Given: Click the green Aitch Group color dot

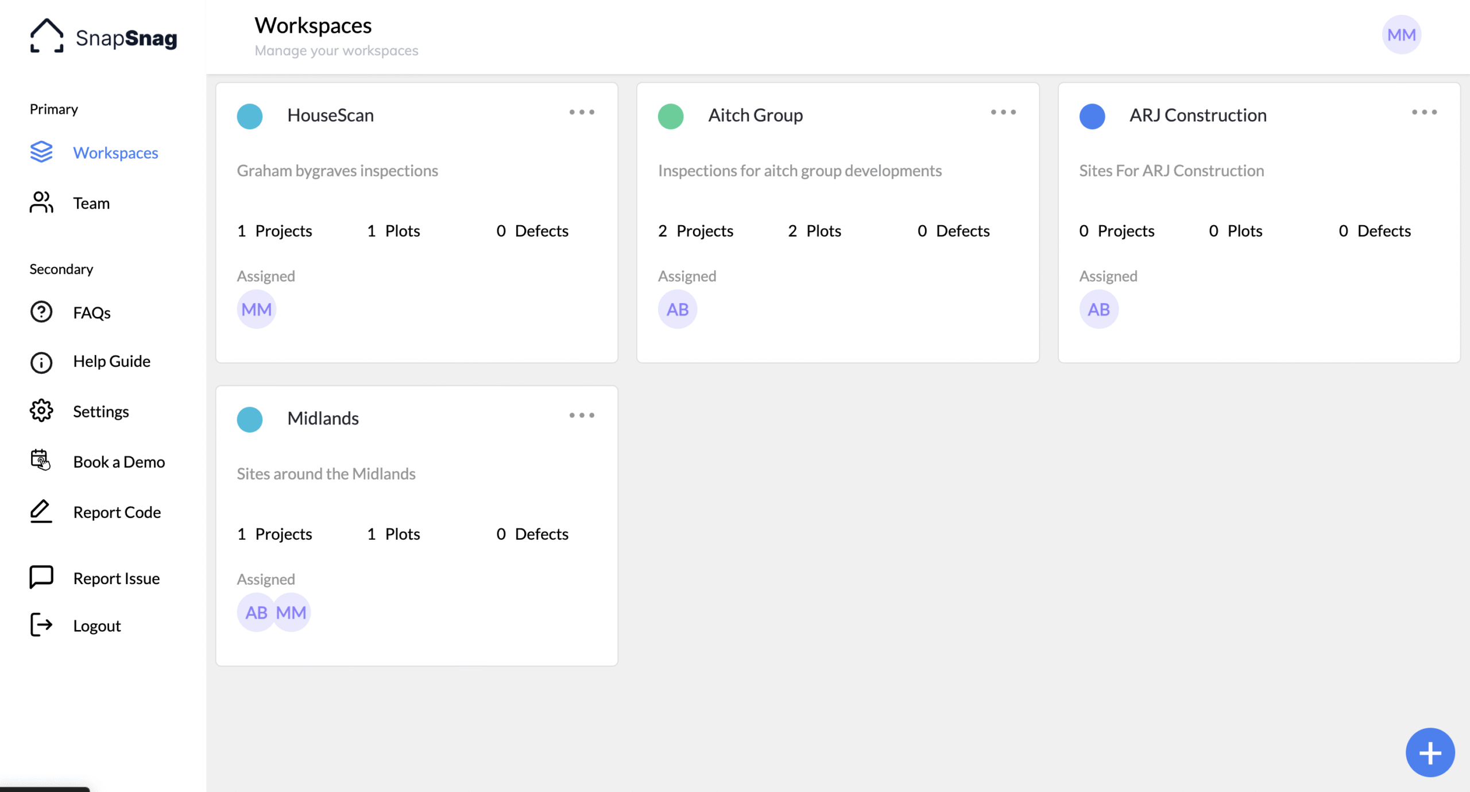Looking at the screenshot, I should [x=671, y=116].
